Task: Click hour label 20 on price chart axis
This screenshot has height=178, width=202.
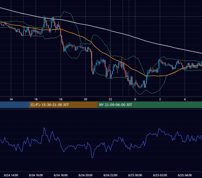Action: coord(86,99)
